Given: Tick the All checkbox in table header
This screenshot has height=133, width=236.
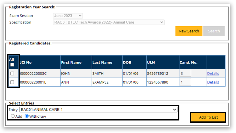Looking at the screenshot, I should 12,65.
